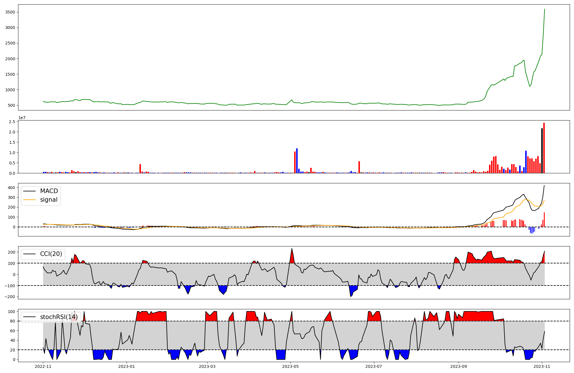Click the 2023-03 x-axis date label

[207, 366]
